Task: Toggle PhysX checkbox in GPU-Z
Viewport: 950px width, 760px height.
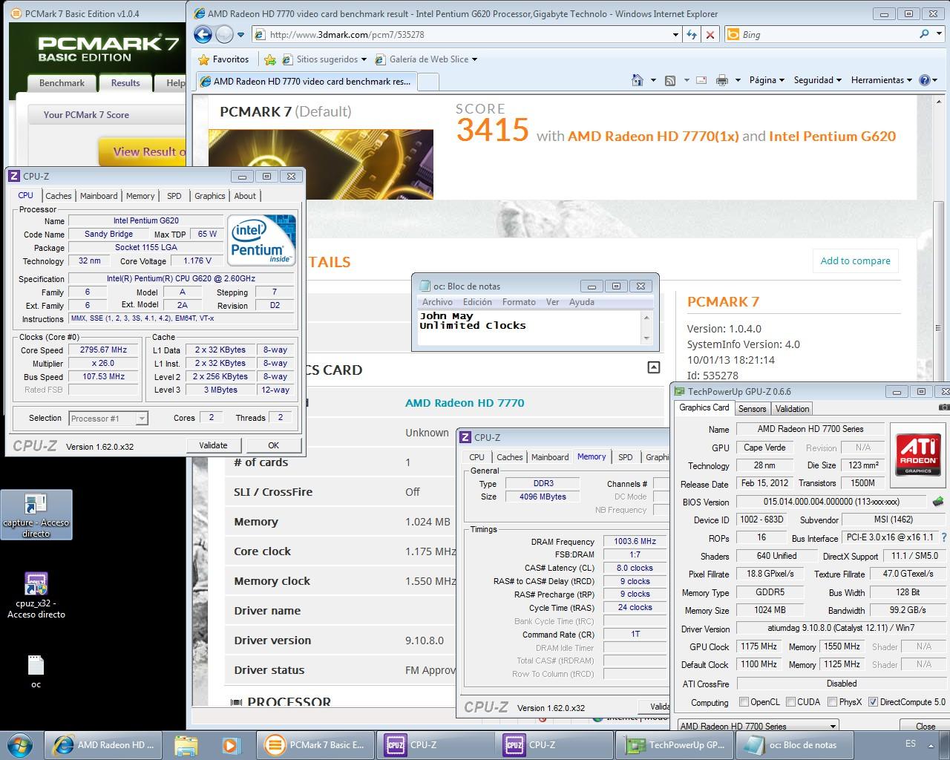Action: 832,702
